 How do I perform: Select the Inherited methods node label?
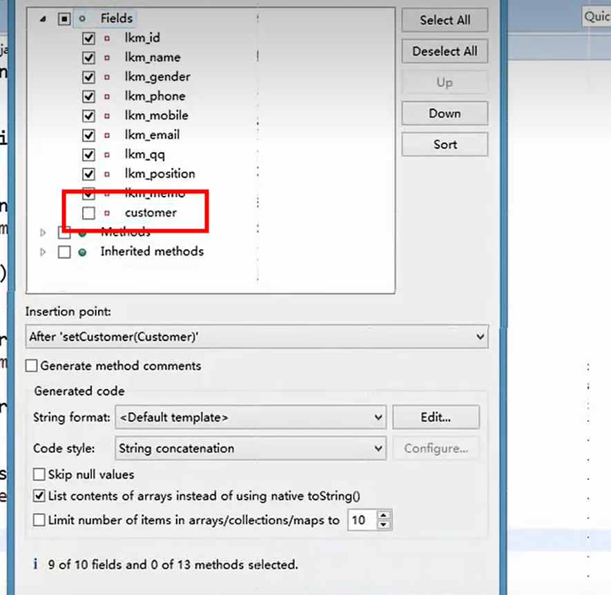point(152,251)
